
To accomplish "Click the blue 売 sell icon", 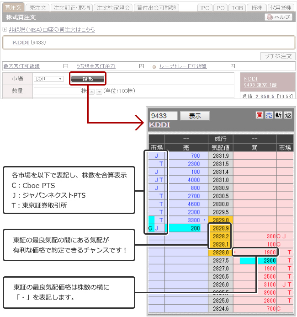I will point(269,115).
